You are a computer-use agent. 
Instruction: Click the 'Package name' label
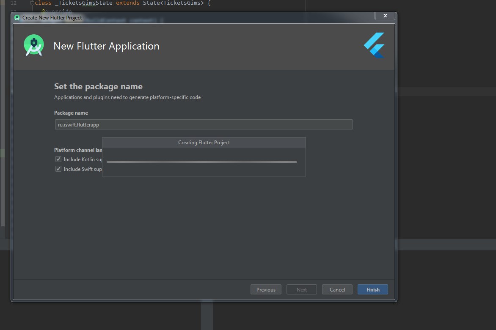coord(71,113)
